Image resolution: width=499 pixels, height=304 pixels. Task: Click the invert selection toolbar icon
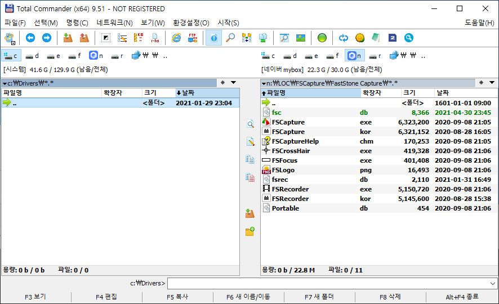pyautogui.click(x=106, y=38)
